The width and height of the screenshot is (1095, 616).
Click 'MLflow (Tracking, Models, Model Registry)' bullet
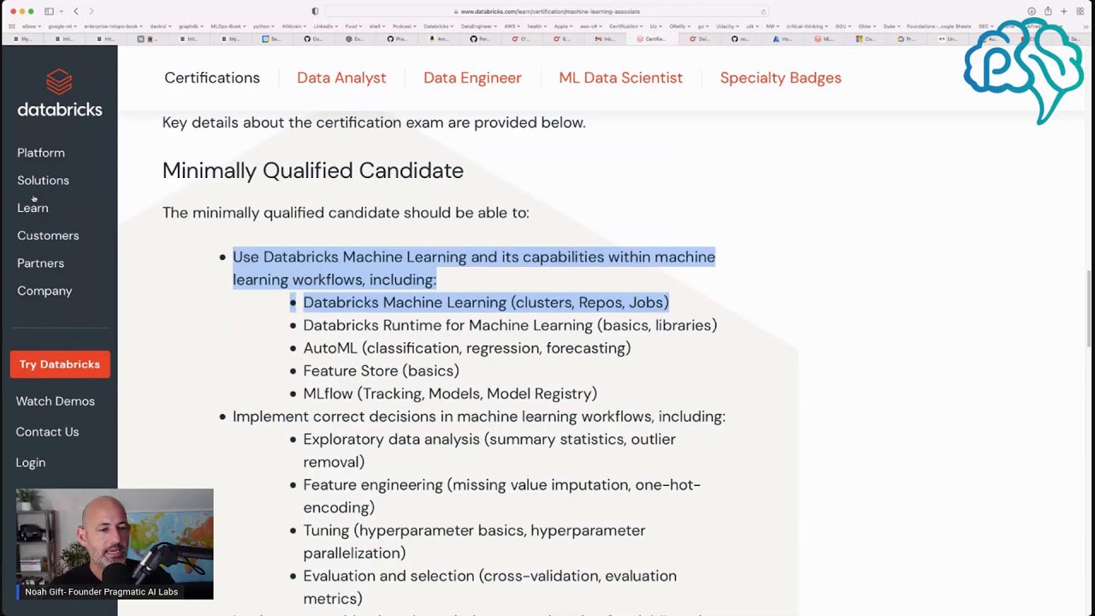450,394
